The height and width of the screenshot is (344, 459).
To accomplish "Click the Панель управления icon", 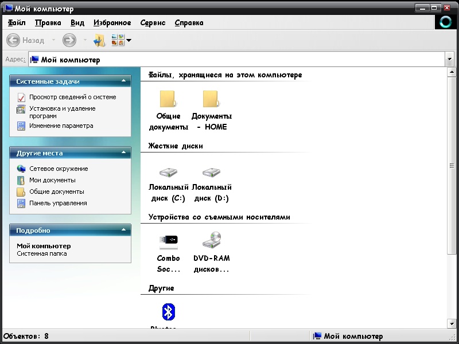I will (21, 204).
